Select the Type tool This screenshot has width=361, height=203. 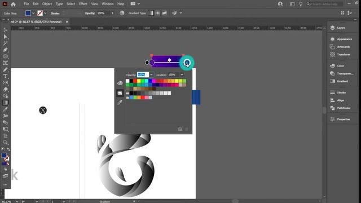pos(5,76)
